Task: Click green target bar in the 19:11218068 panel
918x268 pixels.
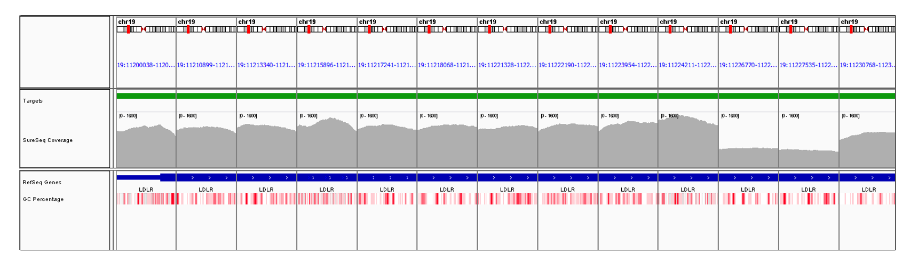Action: 447,96
